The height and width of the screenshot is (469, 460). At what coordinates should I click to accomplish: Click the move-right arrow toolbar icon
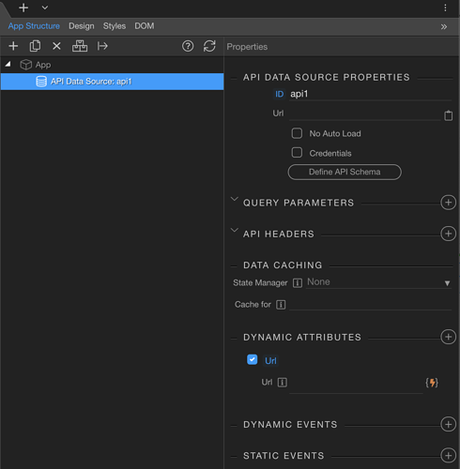(102, 46)
